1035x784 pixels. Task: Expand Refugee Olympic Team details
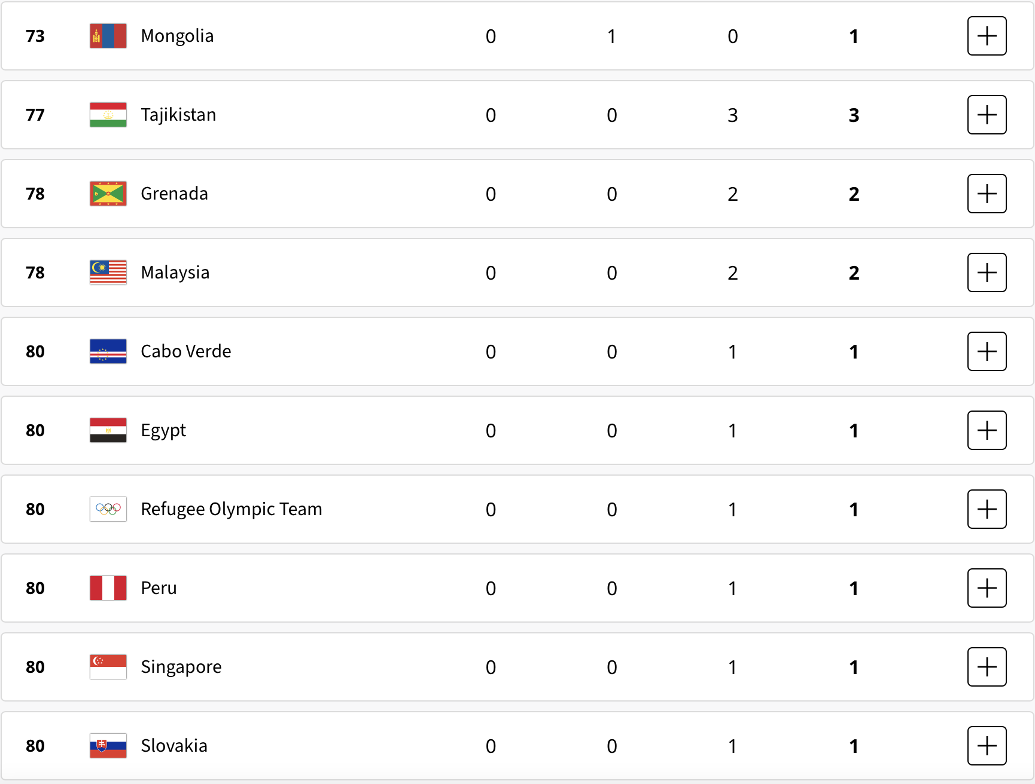point(987,509)
